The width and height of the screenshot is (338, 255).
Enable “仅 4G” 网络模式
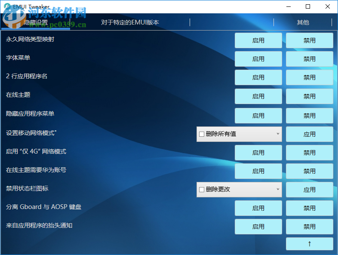coord(258,153)
